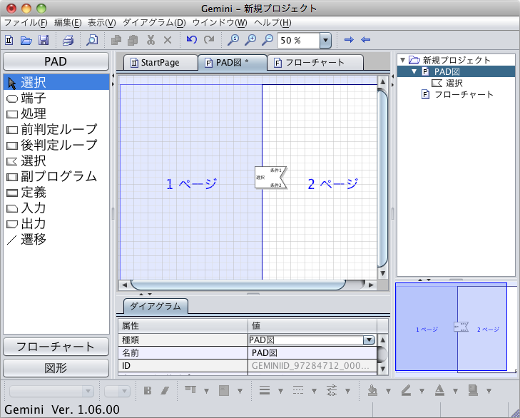Click the save floppy disk icon

point(44,40)
